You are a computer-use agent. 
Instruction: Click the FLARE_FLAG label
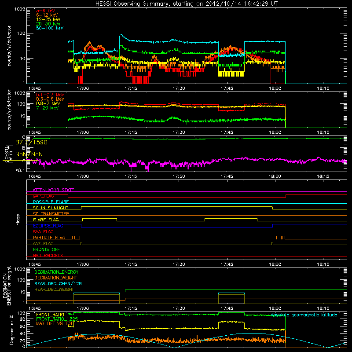click(46, 220)
